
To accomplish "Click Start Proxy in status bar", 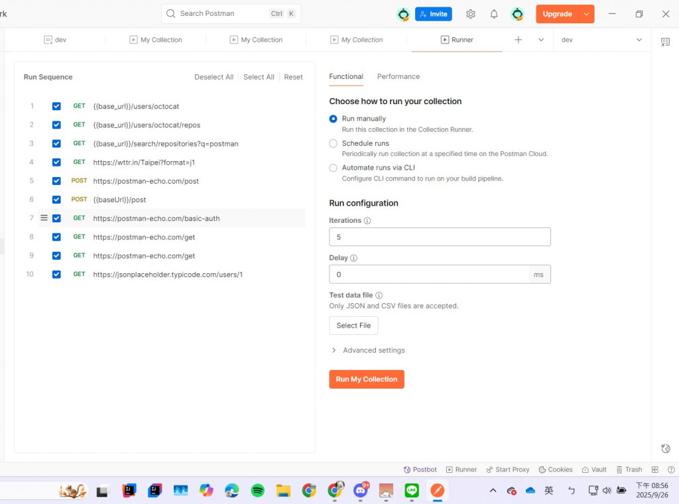I will pos(507,470).
